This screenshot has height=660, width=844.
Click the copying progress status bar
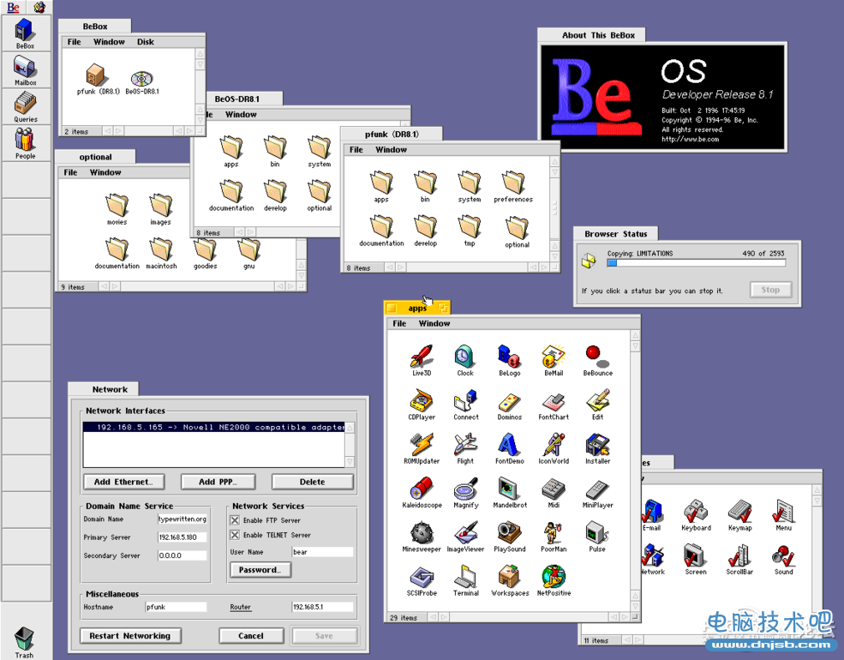pyautogui.click(x=695, y=264)
